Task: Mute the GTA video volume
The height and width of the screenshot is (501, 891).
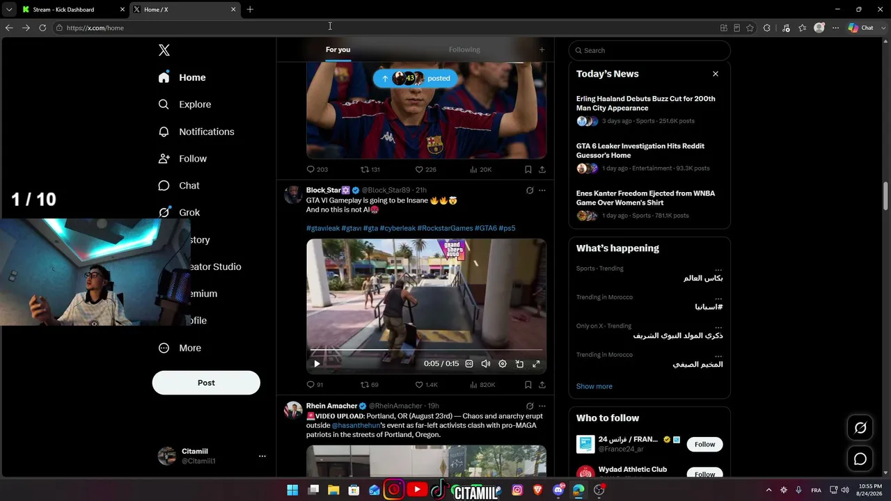Action: tap(486, 364)
